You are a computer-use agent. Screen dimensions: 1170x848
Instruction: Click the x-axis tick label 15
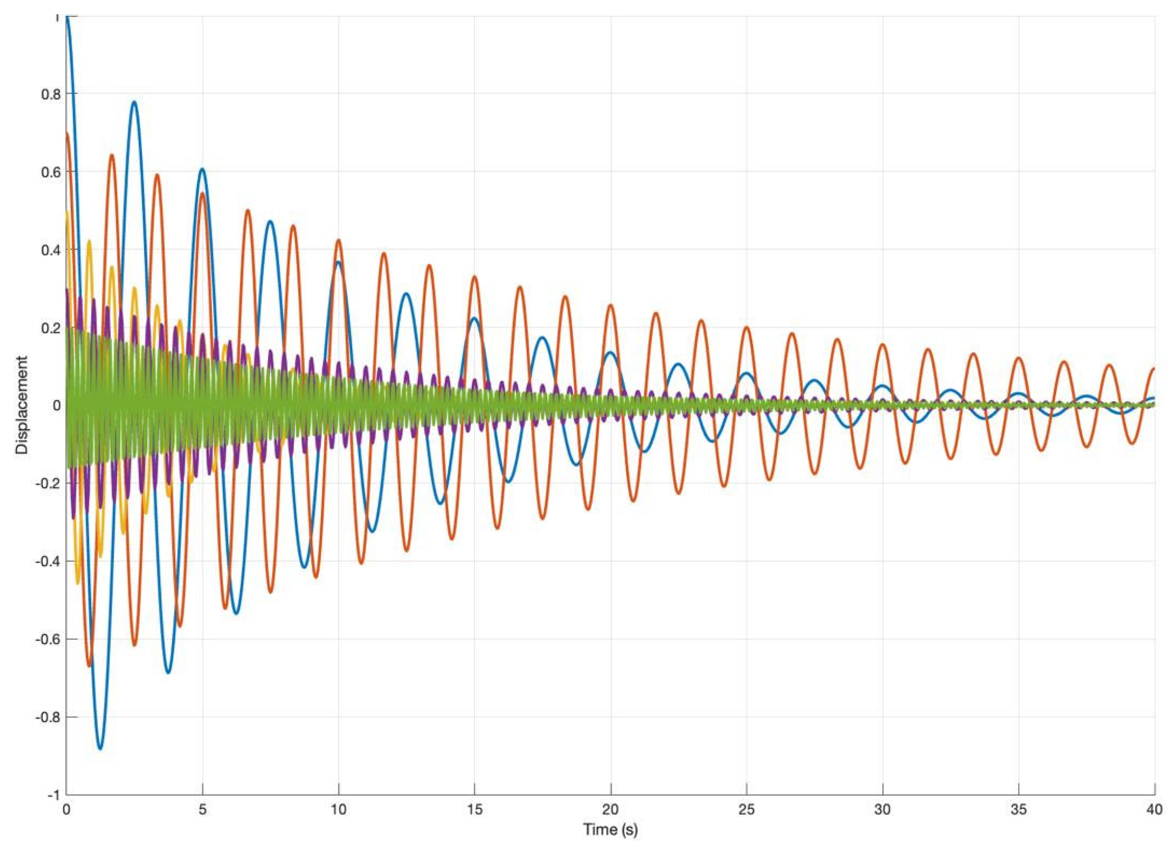click(474, 810)
